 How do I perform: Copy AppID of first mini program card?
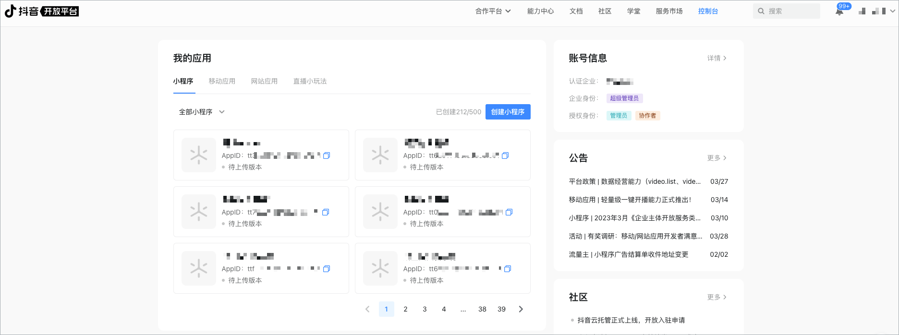[327, 156]
